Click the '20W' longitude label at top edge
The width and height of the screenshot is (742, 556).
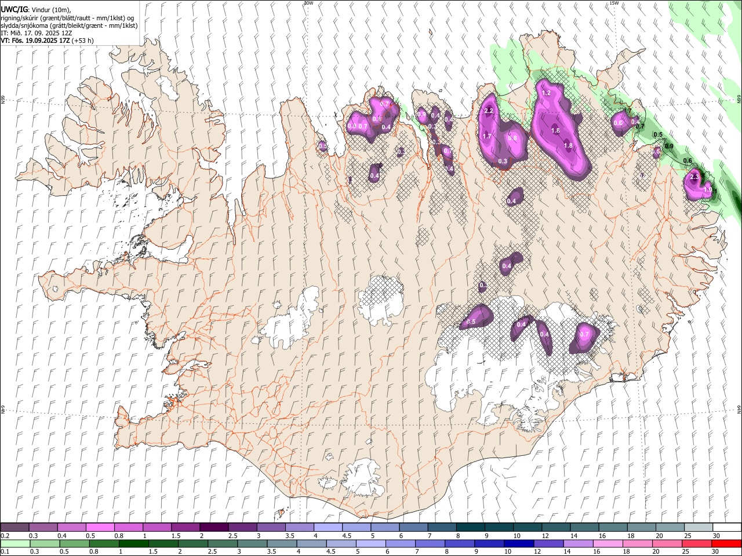308,3
